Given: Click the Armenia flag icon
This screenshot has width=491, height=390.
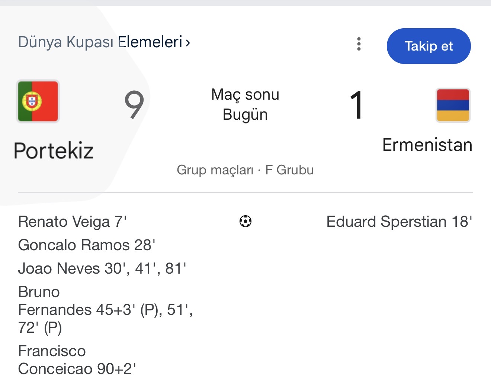Looking at the screenshot, I should point(453,105).
